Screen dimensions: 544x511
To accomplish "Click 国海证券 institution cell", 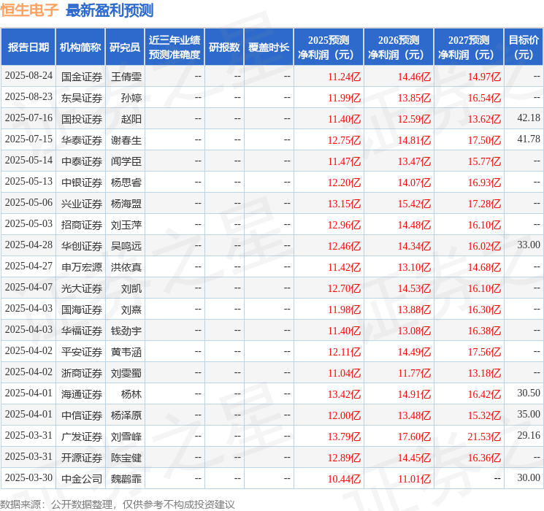I will (82, 310).
